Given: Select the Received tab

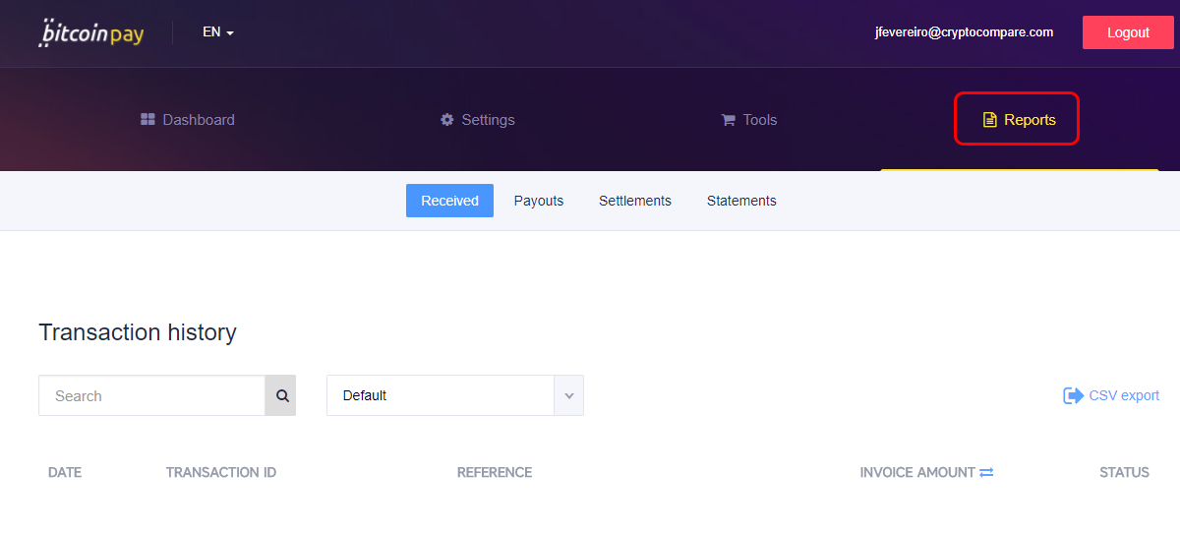Looking at the screenshot, I should pyautogui.click(x=449, y=201).
